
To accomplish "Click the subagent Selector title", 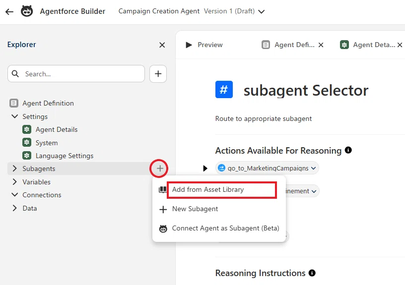I will (x=306, y=91).
